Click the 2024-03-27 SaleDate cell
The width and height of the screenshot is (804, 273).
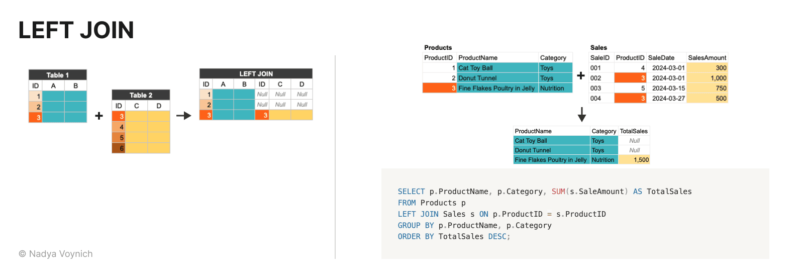668,99
